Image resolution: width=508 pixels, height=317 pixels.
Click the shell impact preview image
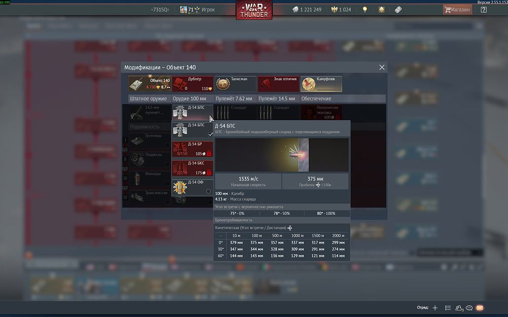281,155
